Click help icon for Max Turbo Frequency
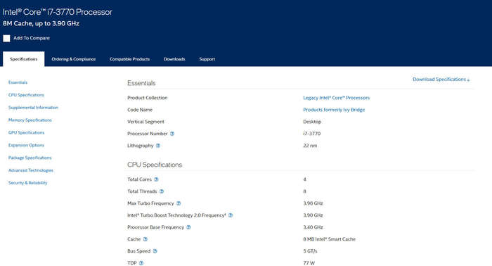The image size is (492, 266). pyautogui.click(x=179, y=203)
